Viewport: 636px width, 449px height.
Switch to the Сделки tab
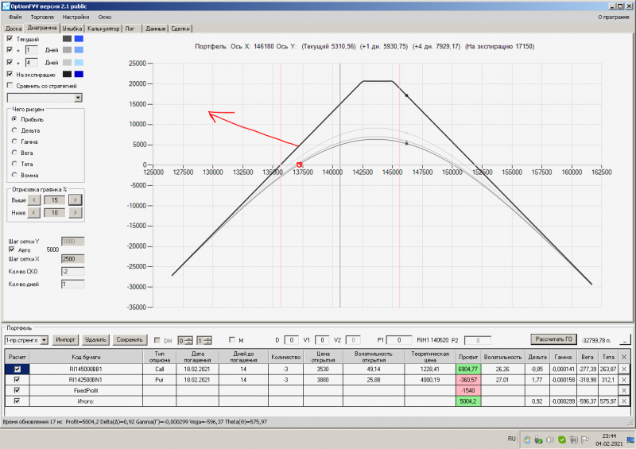(180, 29)
